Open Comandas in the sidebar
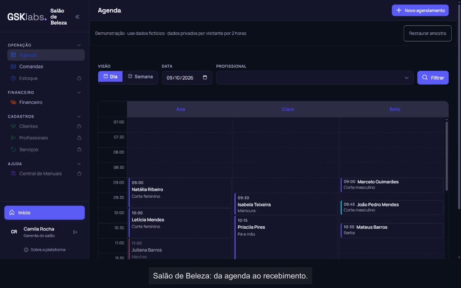The width and height of the screenshot is (461, 288). [x=46, y=67]
